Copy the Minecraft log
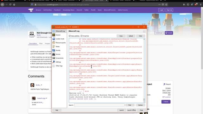 (x=121, y=36)
